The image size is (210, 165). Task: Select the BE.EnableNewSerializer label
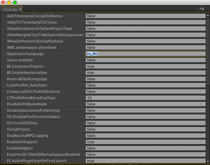click(x=27, y=73)
